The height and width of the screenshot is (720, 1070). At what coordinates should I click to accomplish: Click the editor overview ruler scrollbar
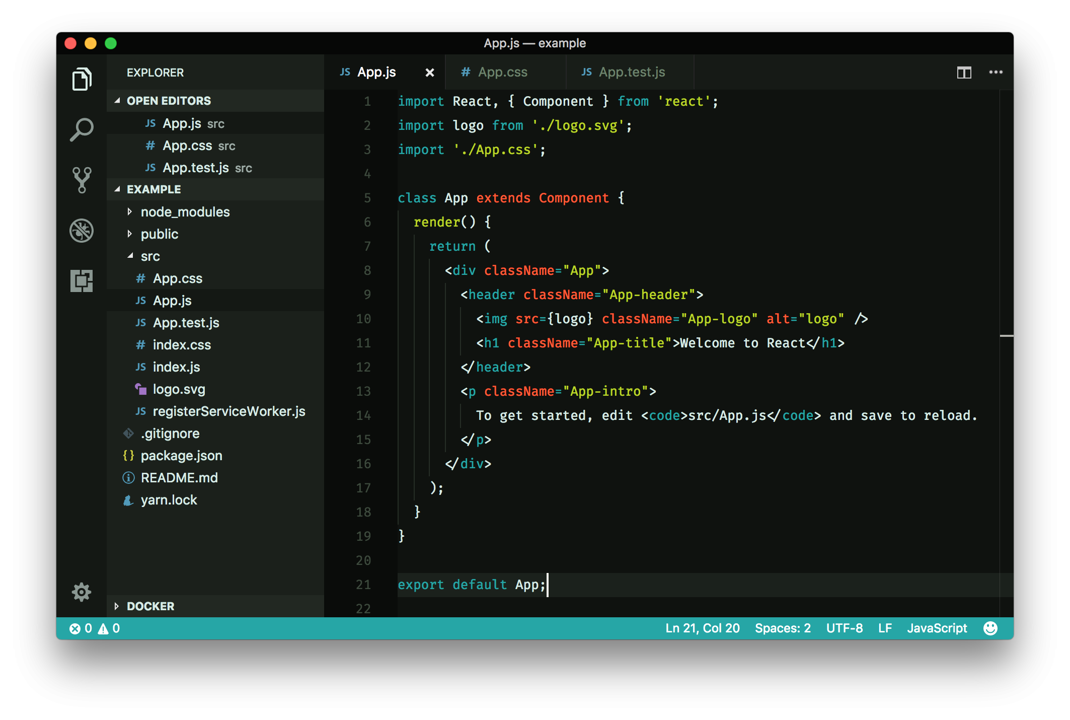coord(1006,353)
